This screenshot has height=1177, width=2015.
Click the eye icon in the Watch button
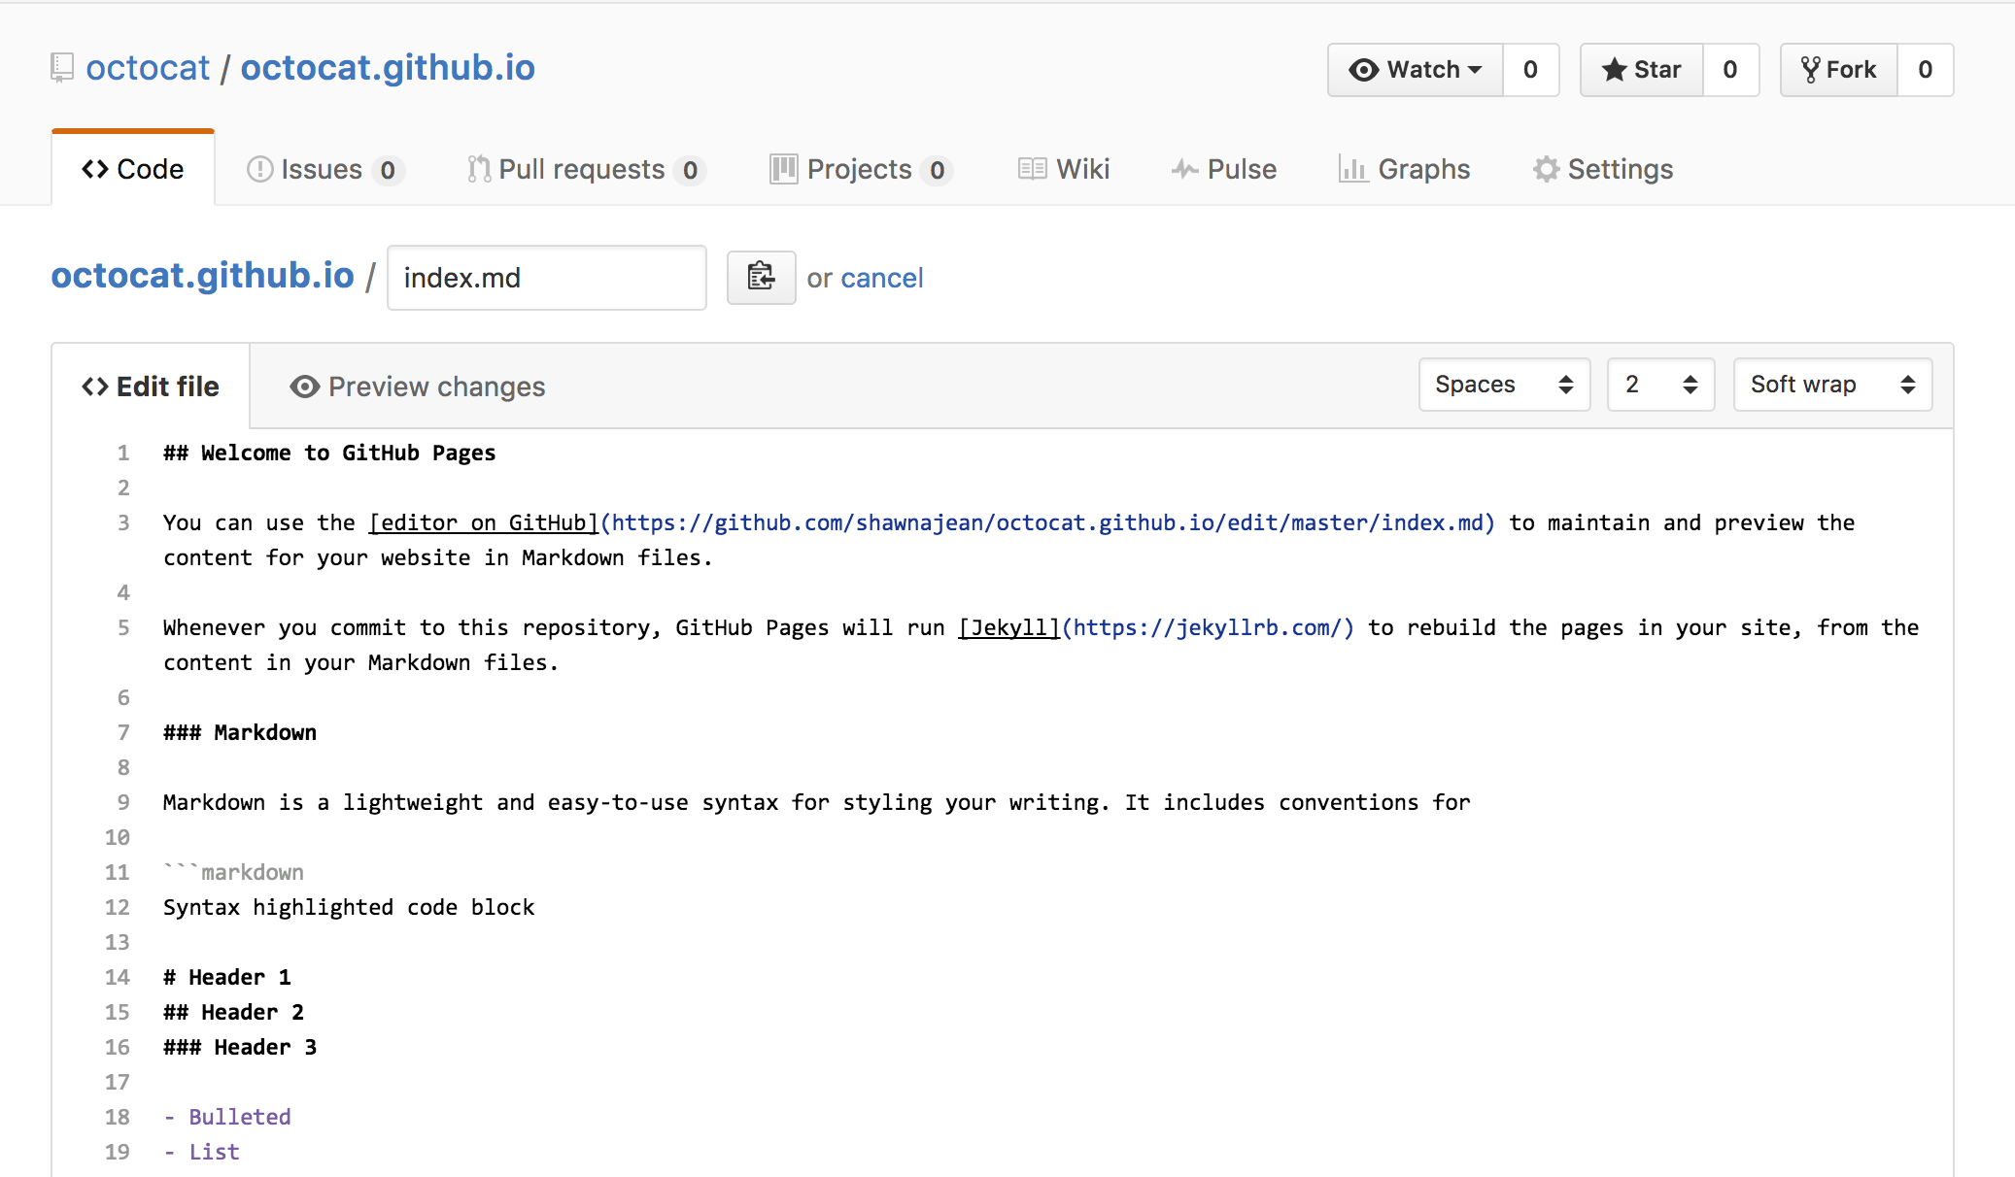coord(1364,70)
